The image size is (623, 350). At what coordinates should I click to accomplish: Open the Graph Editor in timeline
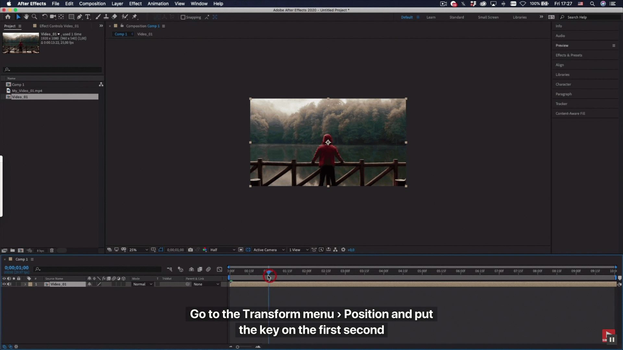point(220,269)
